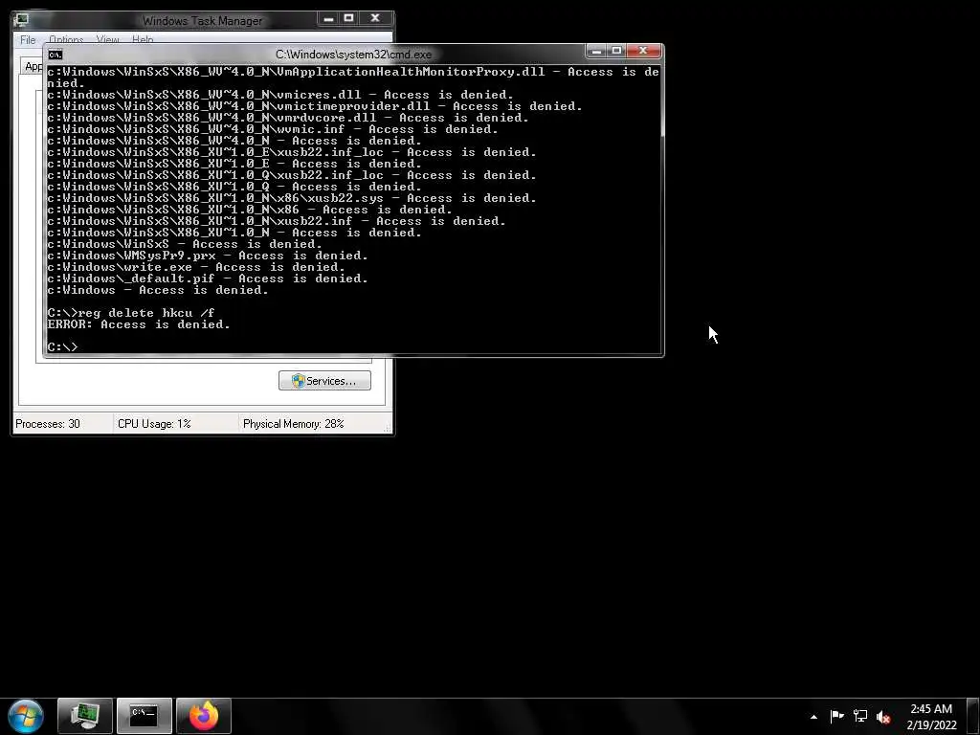Switch to the Applications tab in Task Manager

point(33,66)
